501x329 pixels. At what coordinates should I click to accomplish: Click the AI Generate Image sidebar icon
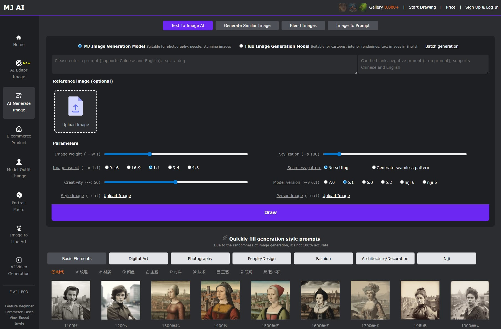point(19,103)
